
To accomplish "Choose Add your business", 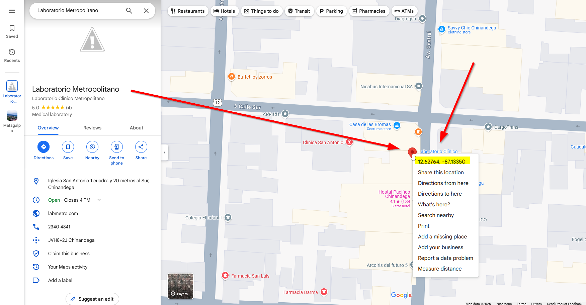I will [x=440, y=247].
